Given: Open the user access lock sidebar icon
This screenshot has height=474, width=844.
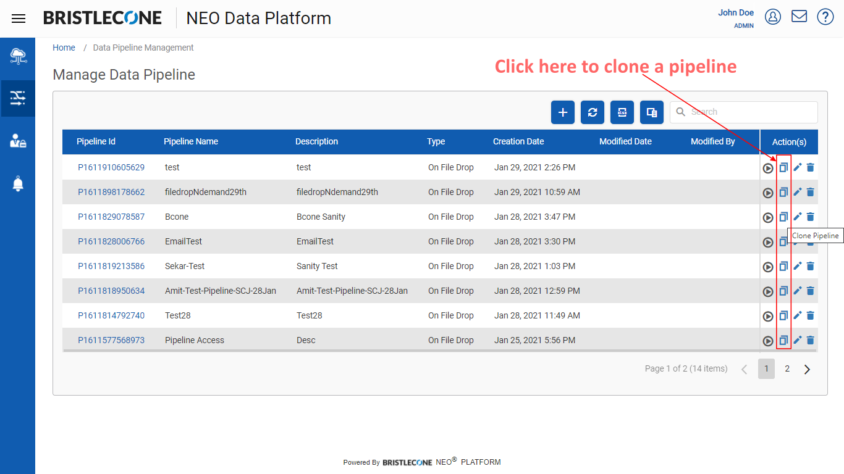Looking at the screenshot, I should pos(18,141).
